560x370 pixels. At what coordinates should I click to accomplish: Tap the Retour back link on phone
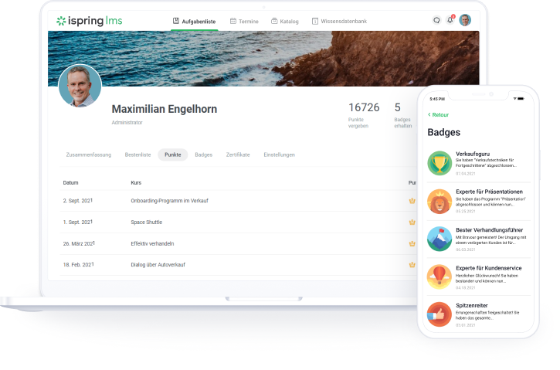tap(438, 114)
